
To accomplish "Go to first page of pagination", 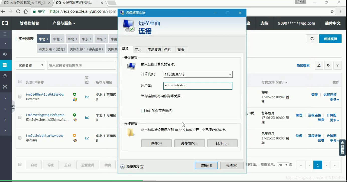I will point(301,165).
